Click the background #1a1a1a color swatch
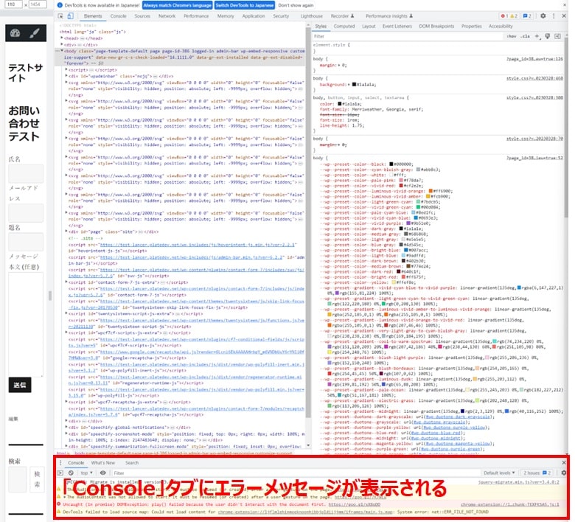 [x=355, y=85]
